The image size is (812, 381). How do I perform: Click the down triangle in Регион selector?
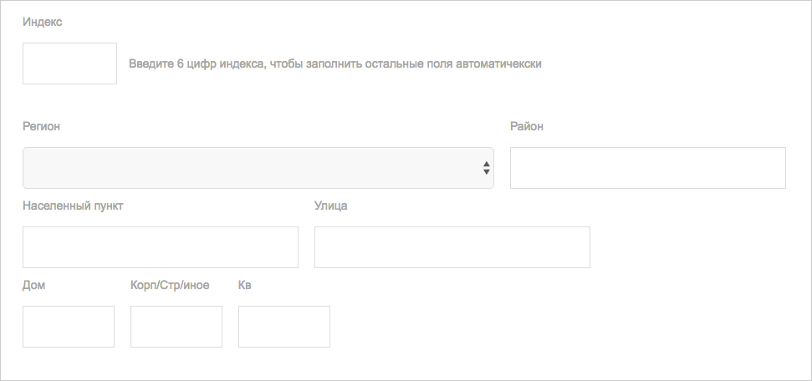(487, 172)
